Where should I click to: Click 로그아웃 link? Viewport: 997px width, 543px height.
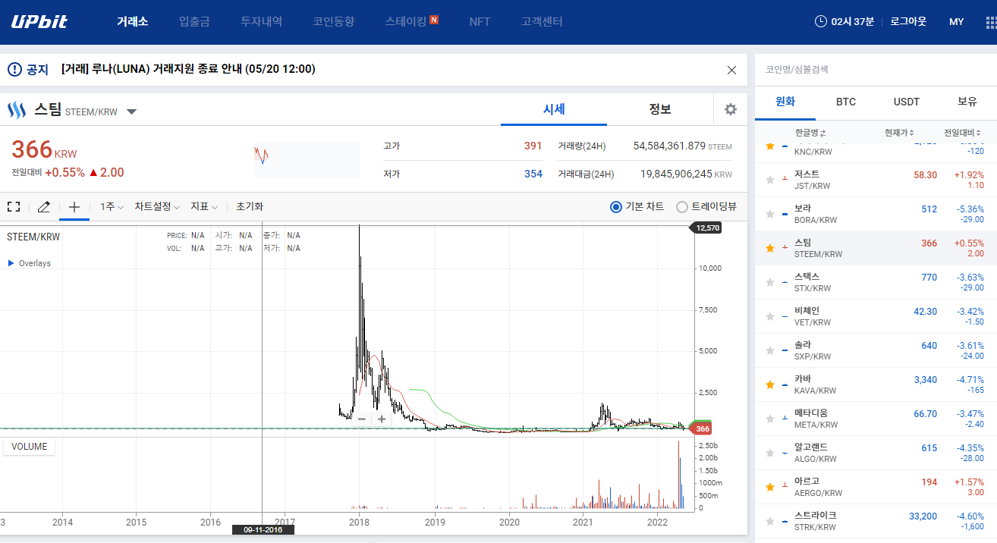tap(908, 21)
